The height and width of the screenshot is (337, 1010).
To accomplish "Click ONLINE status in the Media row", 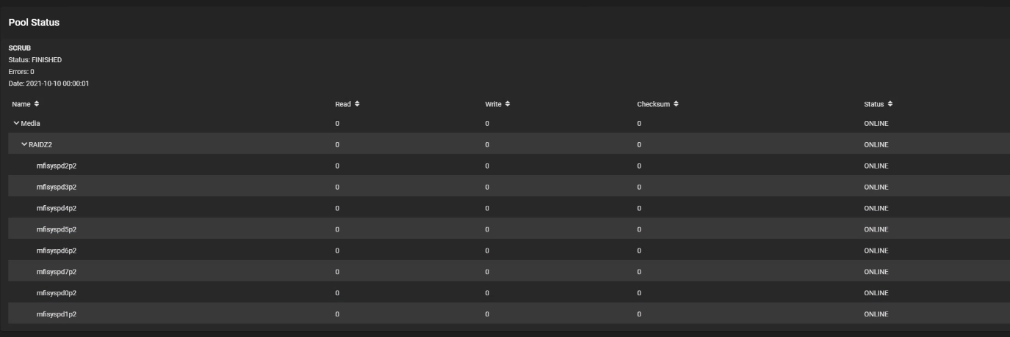I will click(876, 123).
